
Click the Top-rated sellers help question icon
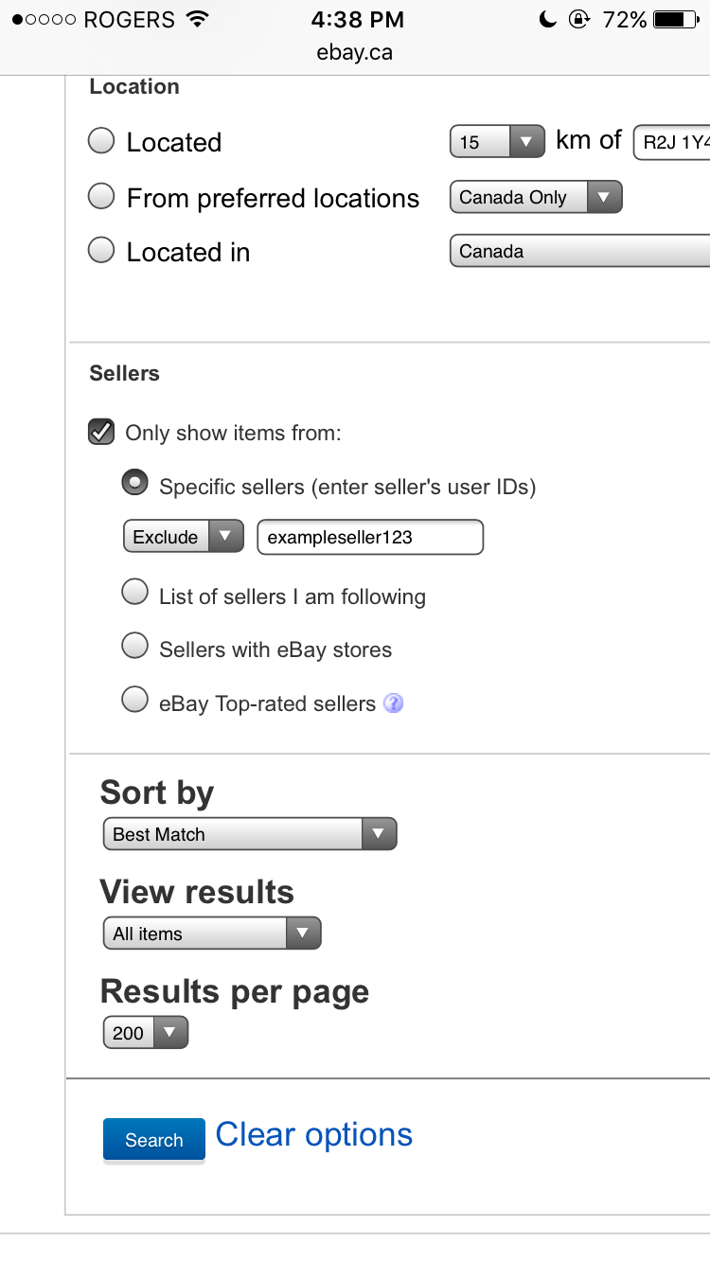394,703
